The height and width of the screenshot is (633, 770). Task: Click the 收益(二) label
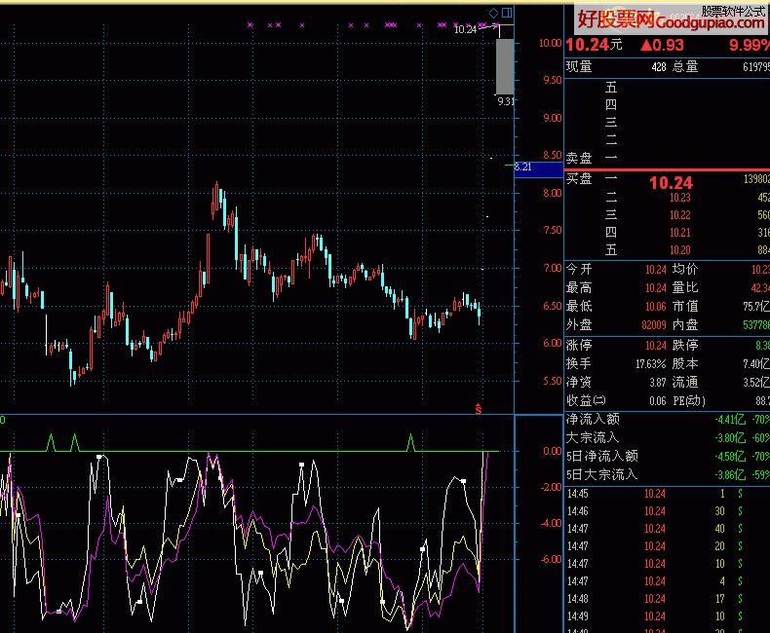coord(586,401)
